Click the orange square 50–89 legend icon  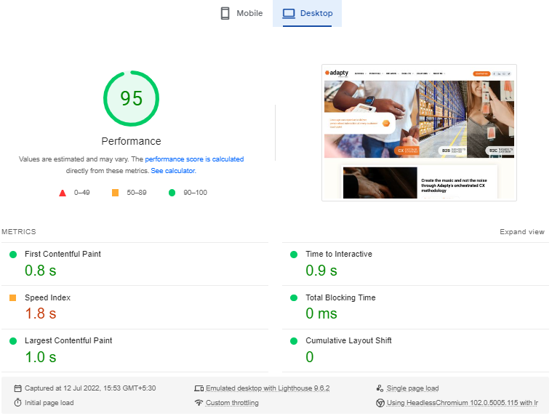click(x=115, y=193)
